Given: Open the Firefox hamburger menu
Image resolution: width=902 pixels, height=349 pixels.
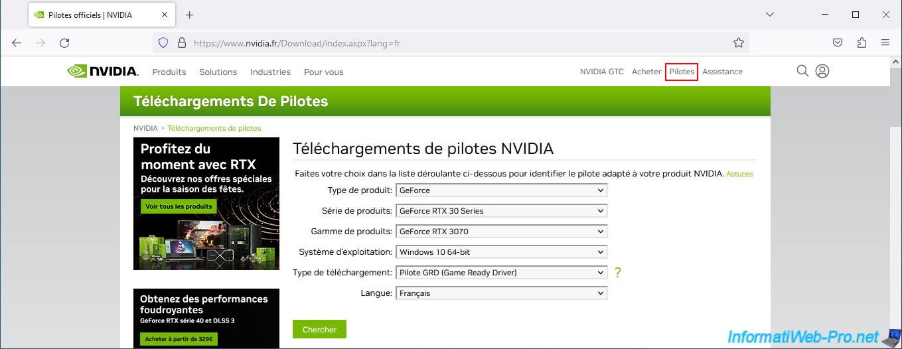Looking at the screenshot, I should (x=885, y=42).
